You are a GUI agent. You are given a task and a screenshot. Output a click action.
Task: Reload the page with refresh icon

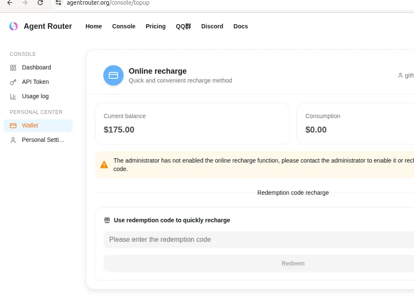(40, 3)
